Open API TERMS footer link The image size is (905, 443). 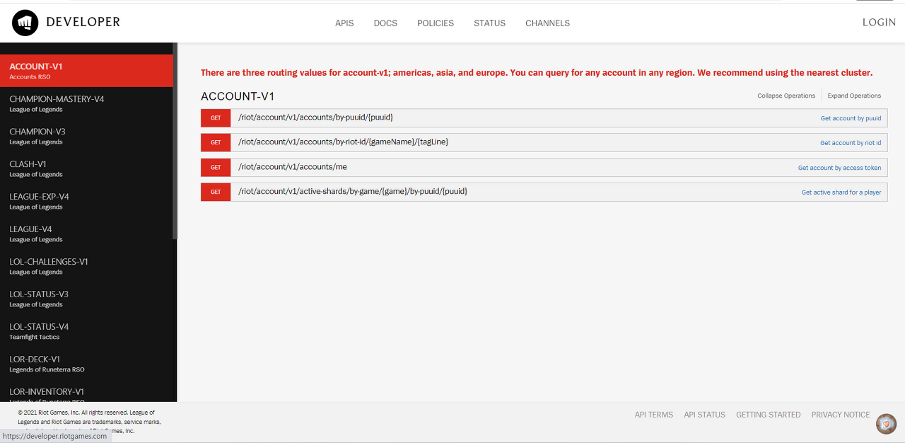click(x=654, y=415)
